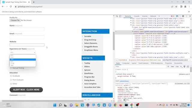The width and height of the screenshot is (192, 108).
Task: Switch to the Console tab
Action: [x=136, y=16]
